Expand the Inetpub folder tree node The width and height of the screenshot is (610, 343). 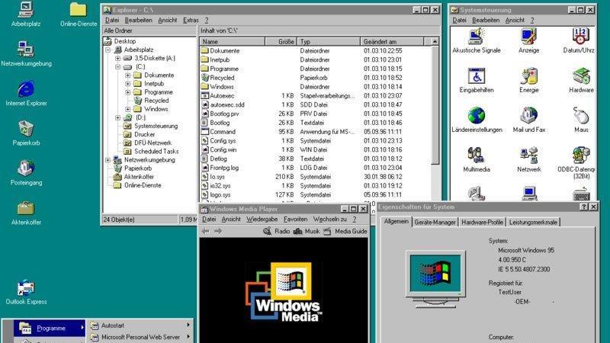point(128,84)
